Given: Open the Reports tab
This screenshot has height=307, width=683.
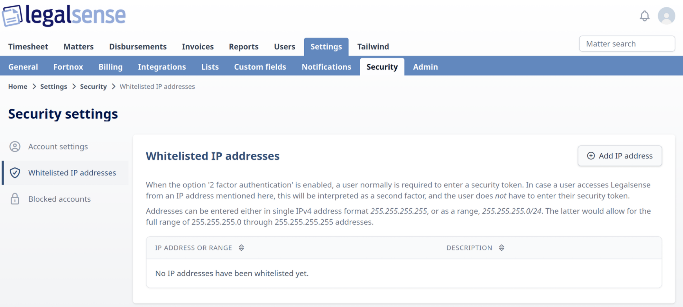Looking at the screenshot, I should click(x=244, y=47).
